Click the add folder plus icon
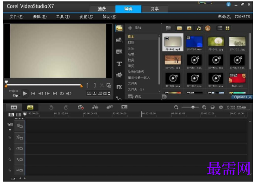Viewport: 259px width, 183px height. [130, 28]
